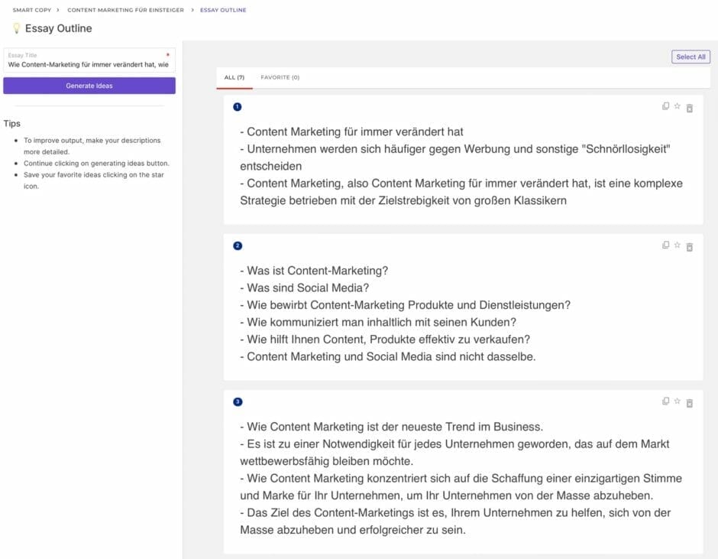Click the number 1 idea badge
Screen dimensions: 718x559
pos(238,107)
